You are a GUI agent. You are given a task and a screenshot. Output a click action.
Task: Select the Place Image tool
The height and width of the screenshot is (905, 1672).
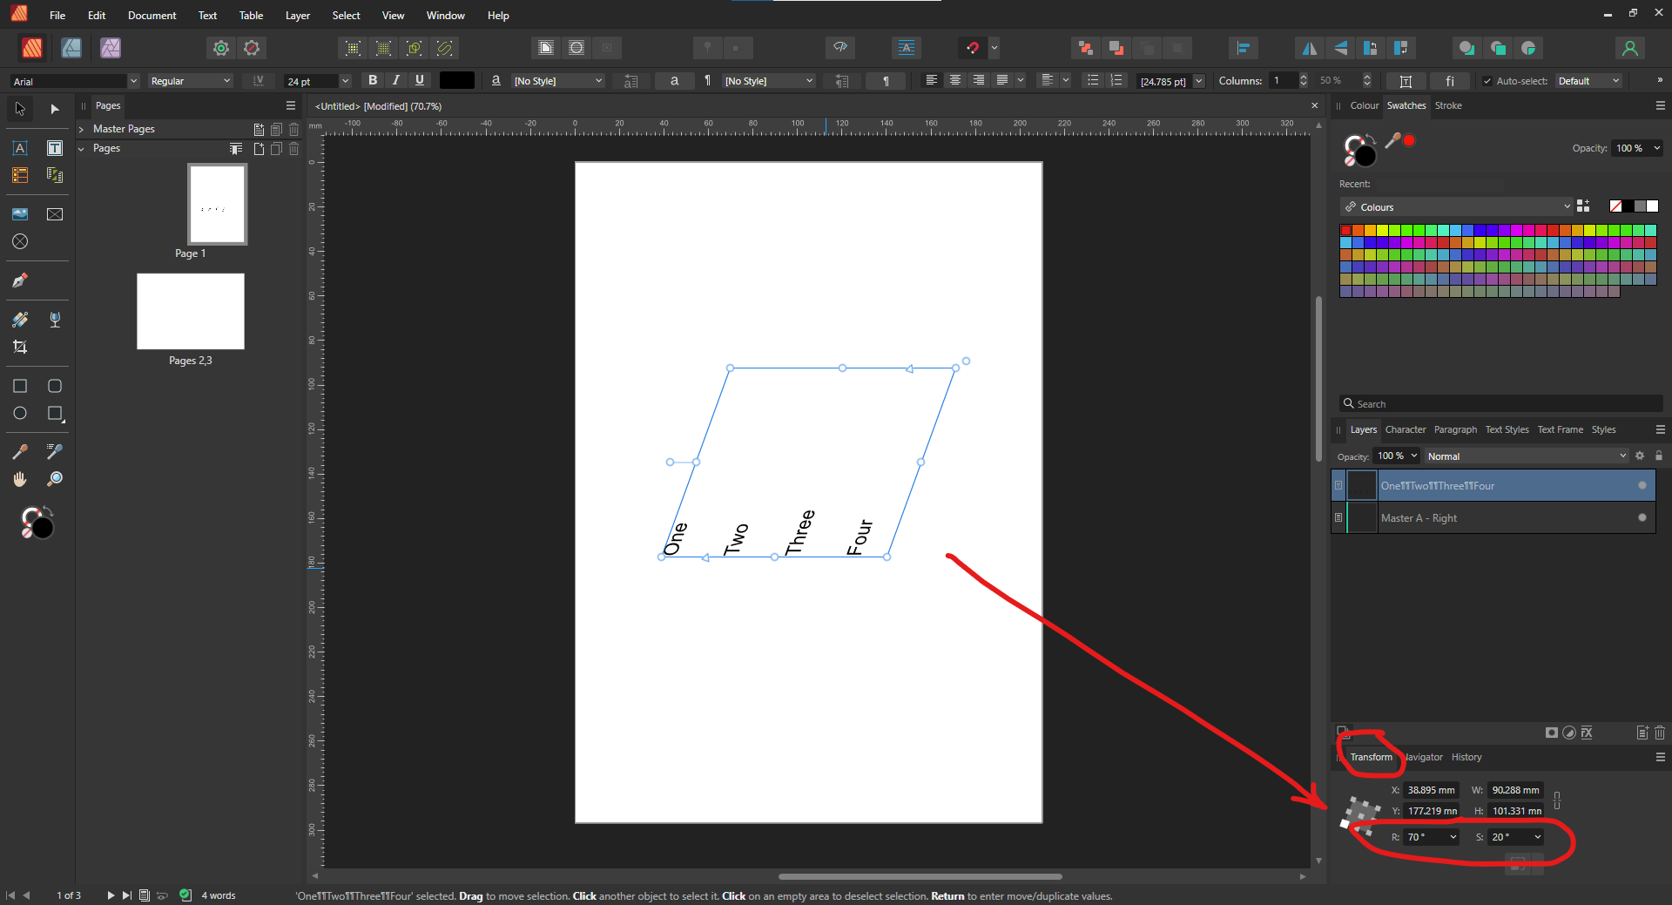[20, 214]
